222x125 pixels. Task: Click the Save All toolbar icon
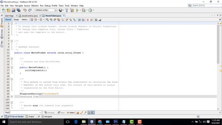pos(18,10)
